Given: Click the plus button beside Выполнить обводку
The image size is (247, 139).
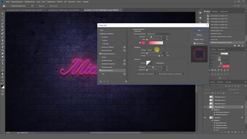Looking at the screenshot, I should (124, 47).
